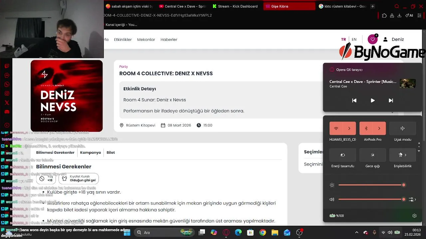426x239 pixels.
Task: Open the Erişilebilirlik accessibility options
Action: 402,155
